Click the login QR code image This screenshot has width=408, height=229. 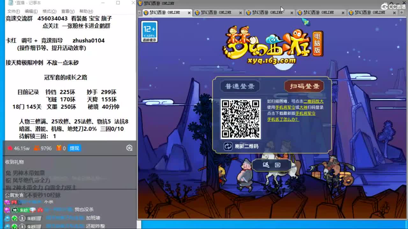(241, 119)
